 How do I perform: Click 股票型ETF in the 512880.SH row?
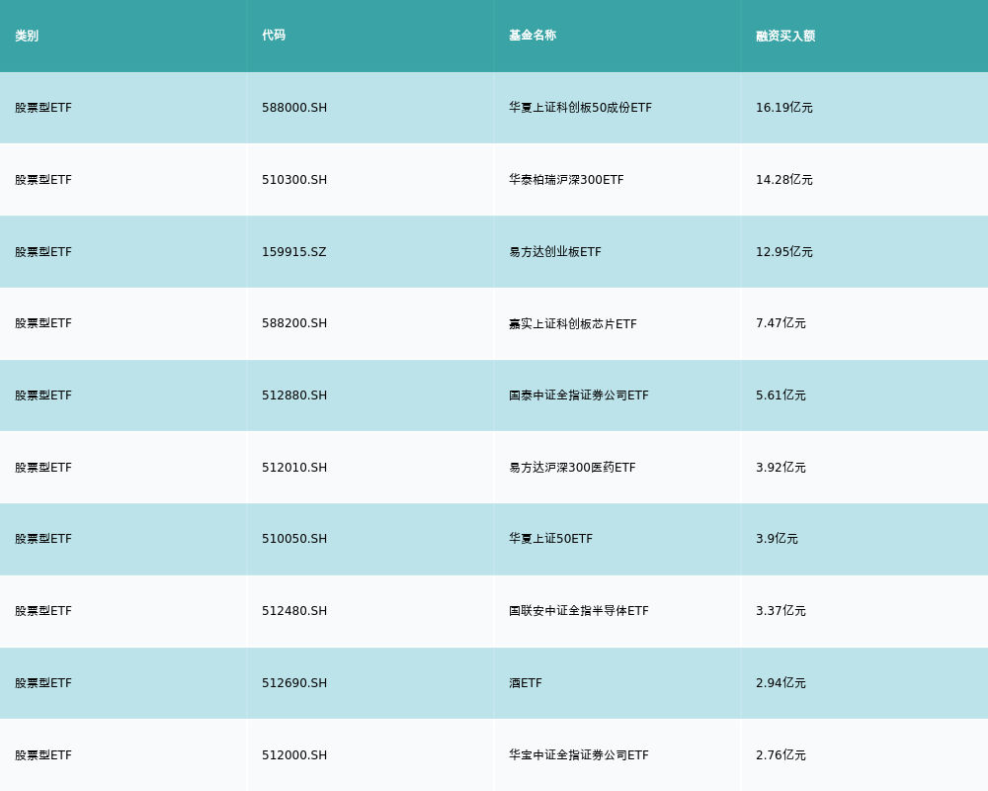click(x=43, y=395)
